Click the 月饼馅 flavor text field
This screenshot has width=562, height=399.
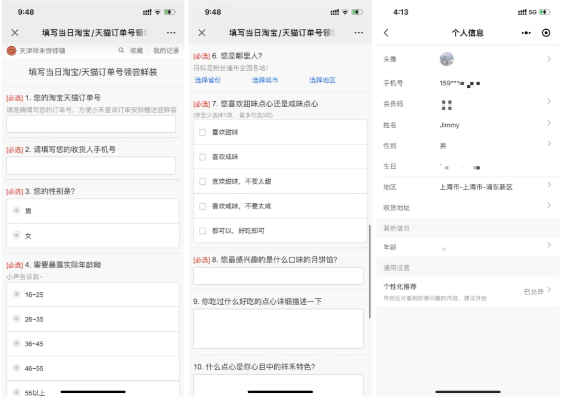[x=278, y=276]
